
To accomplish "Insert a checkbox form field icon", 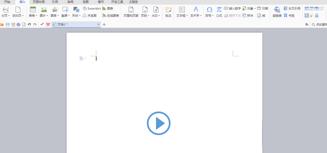I will (312, 8).
